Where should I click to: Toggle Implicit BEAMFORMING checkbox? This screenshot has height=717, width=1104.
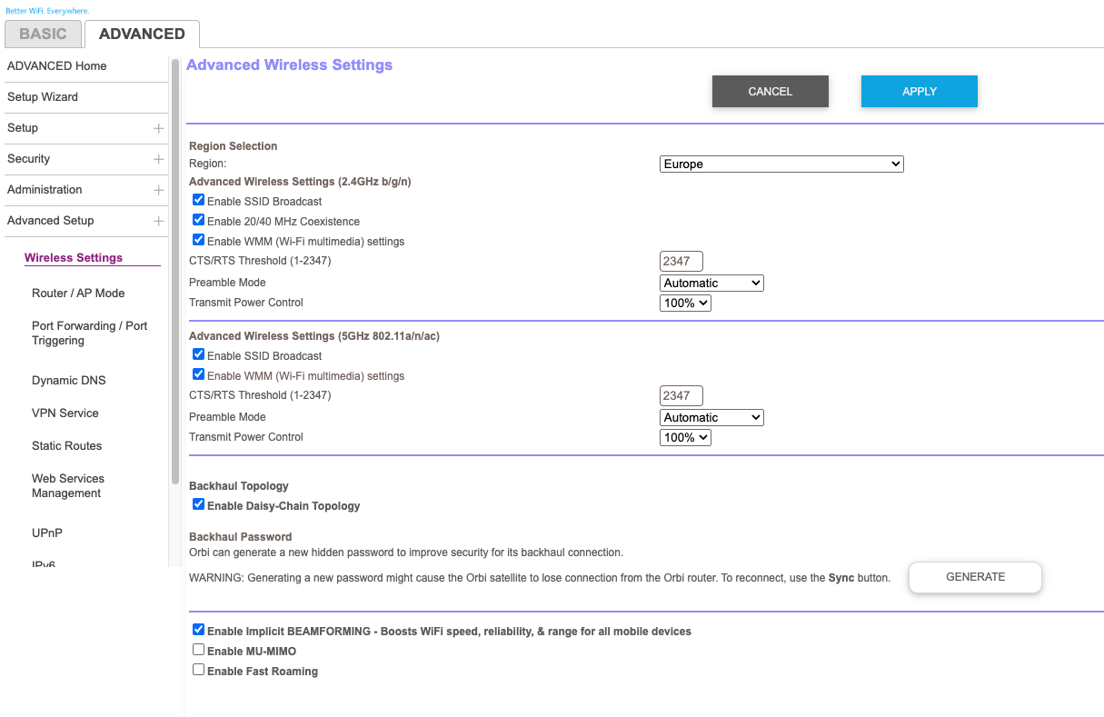coord(198,630)
